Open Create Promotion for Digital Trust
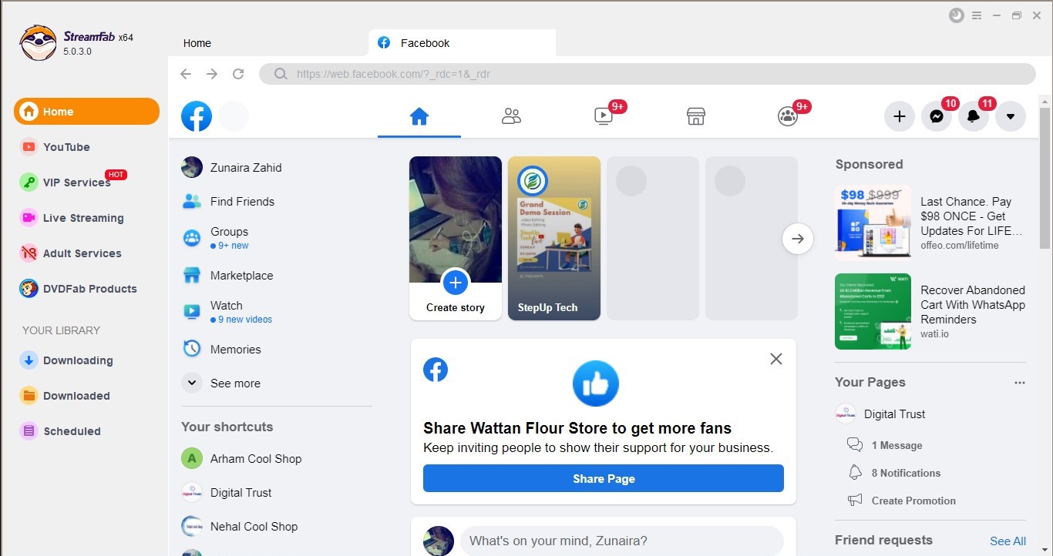The image size is (1053, 556). click(x=913, y=501)
